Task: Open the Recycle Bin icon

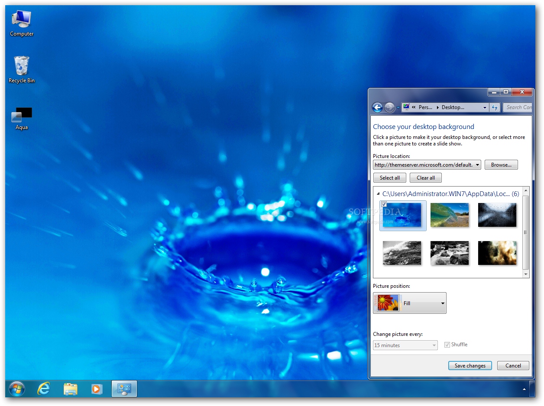Action: [x=22, y=70]
